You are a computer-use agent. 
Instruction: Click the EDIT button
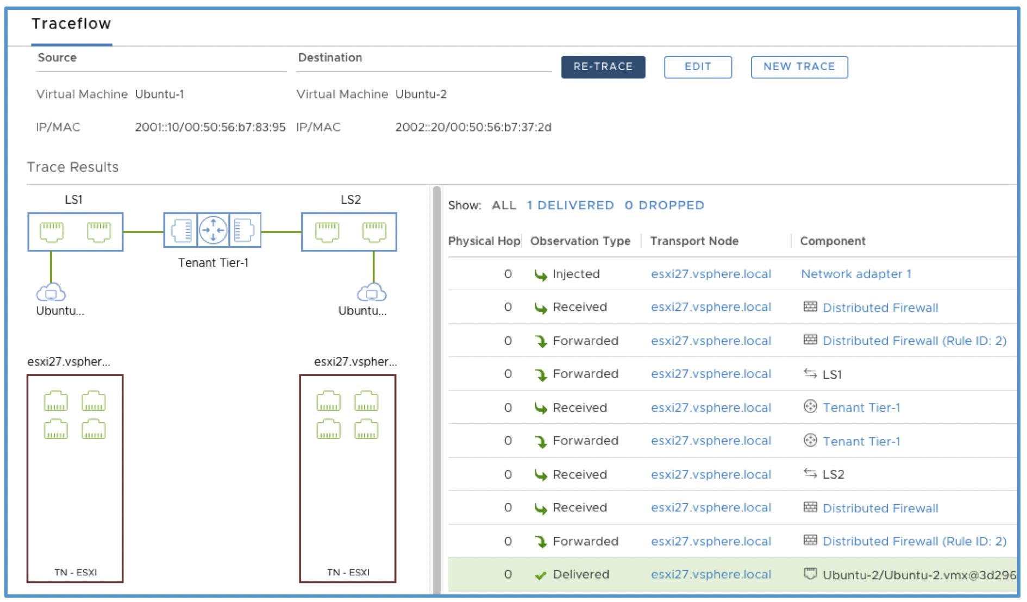tap(698, 67)
